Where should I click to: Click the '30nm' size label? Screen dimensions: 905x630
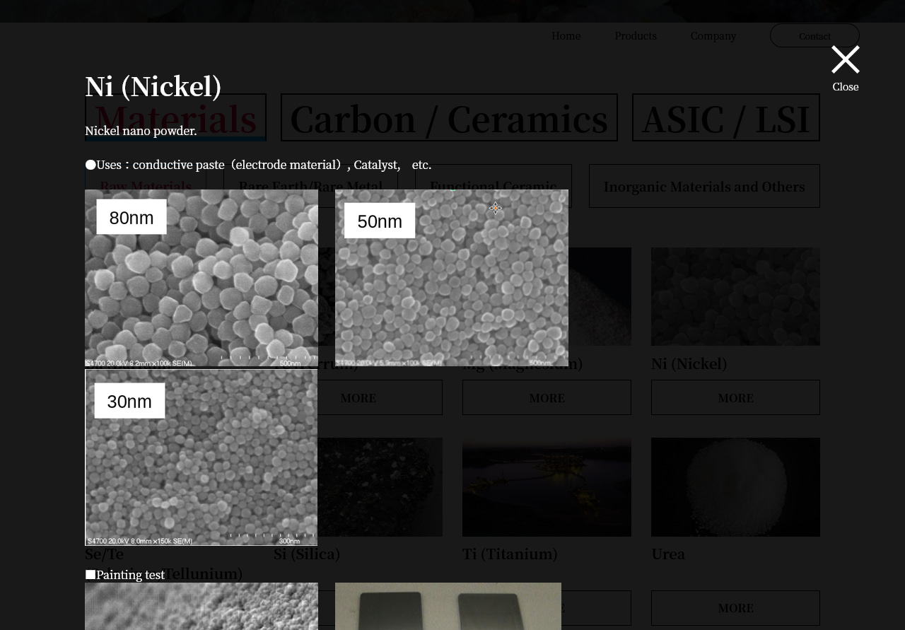(129, 401)
